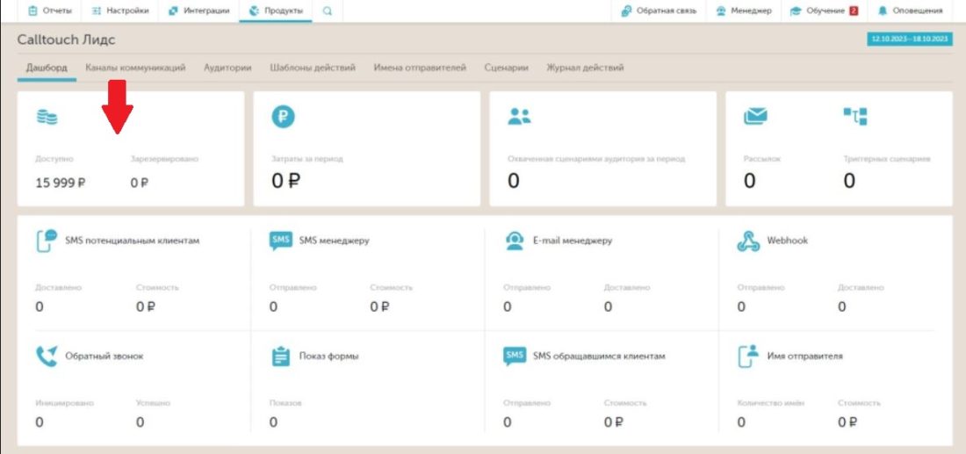Screen dimensions: 966x454
Task: Open Оповещения notifications
Action: click(x=910, y=11)
